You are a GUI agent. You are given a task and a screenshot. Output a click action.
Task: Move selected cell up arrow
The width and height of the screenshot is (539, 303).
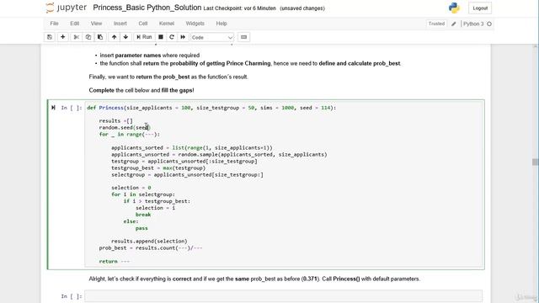pos(114,37)
